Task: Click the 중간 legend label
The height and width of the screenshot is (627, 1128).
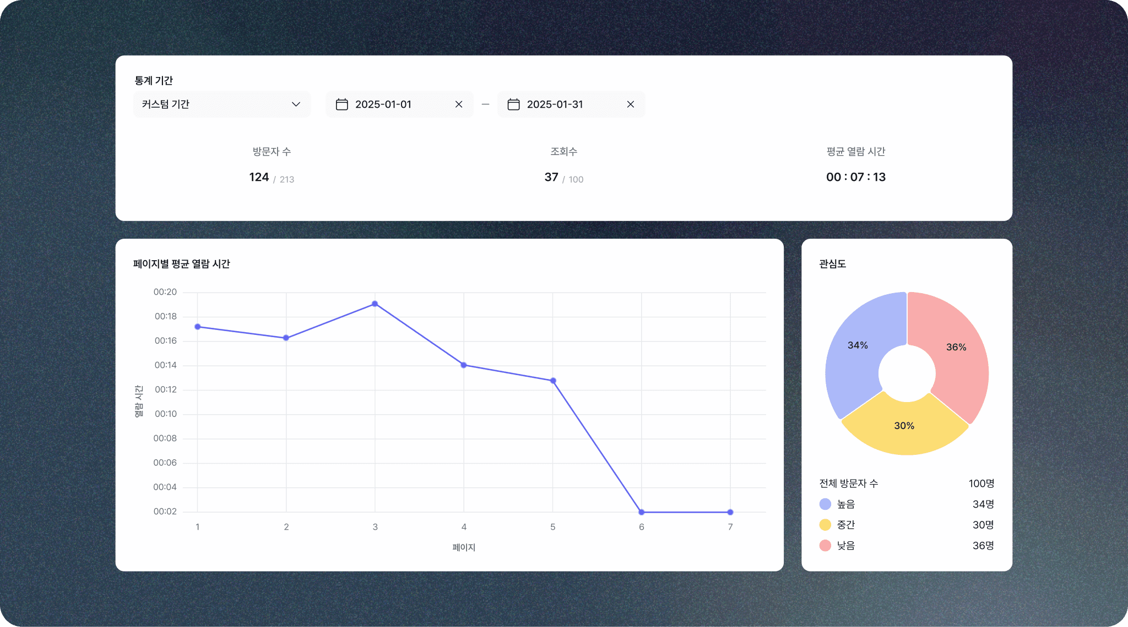Action: 846,525
